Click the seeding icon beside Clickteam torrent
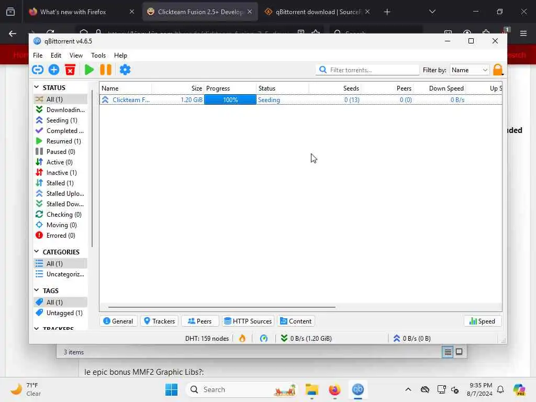Screen dimensions: 536x402 click(x=105, y=100)
